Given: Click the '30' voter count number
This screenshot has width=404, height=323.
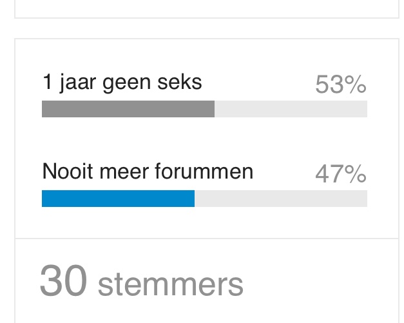Looking at the screenshot, I should [63, 280].
